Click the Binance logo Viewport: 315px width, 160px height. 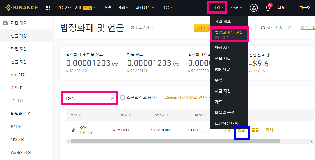[x=22, y=8]
